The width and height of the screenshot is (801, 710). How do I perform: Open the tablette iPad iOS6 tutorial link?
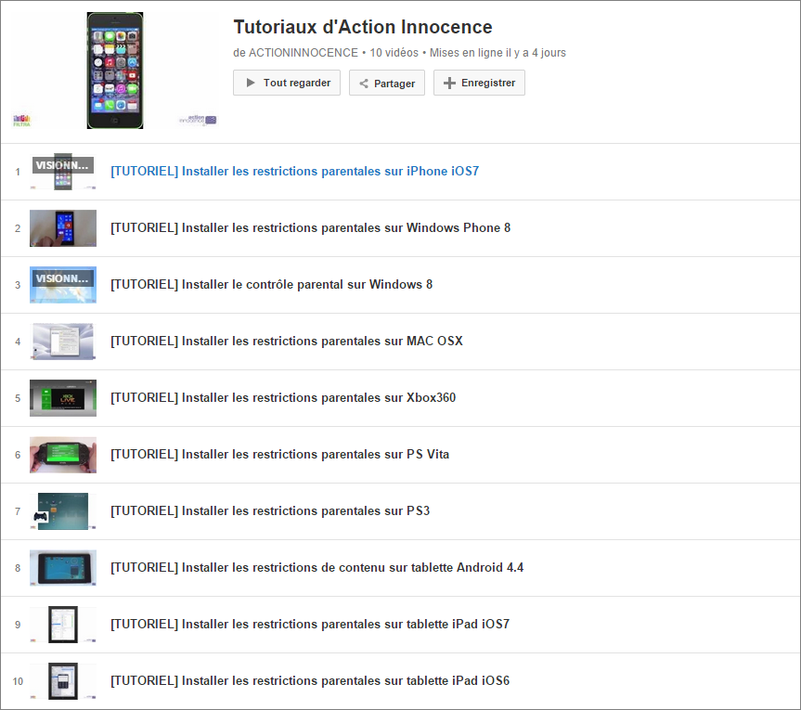(310, 681)
